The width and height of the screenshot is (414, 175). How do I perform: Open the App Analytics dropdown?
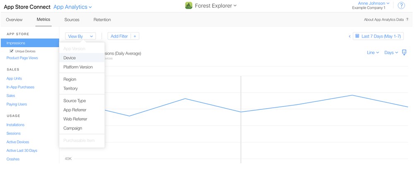(72, 7)
